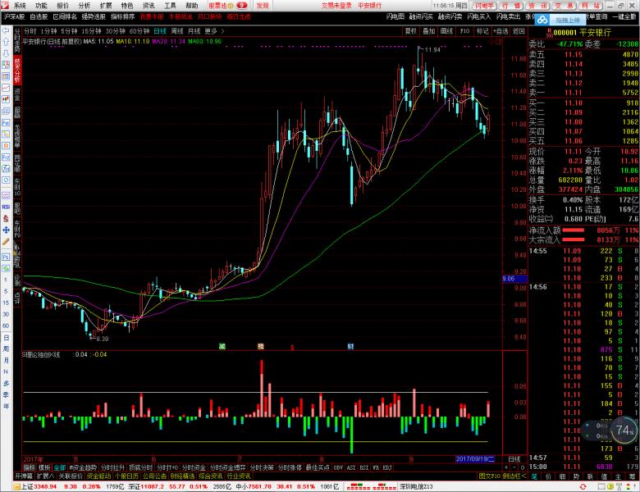The image size is (640, 492).
Task: Switch chart to 30分钟 period
Action: click(116, 31)
